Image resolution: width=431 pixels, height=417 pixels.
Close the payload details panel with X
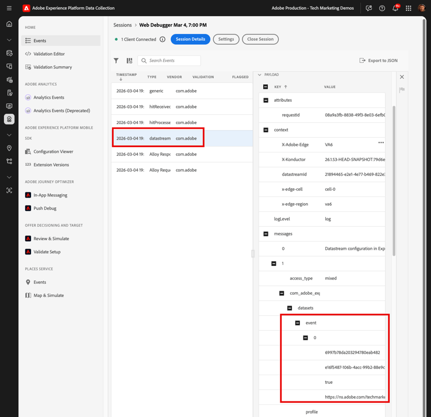tap(402, 77)
